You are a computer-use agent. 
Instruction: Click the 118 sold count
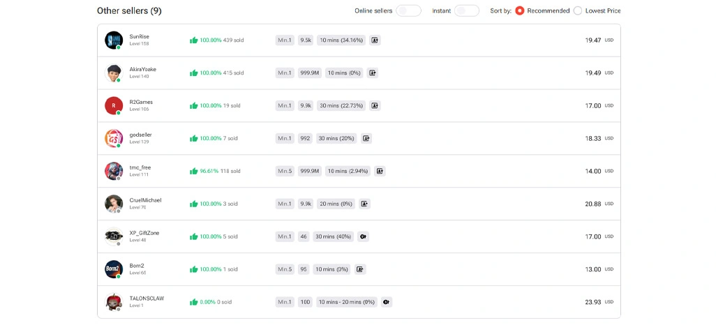[230, 171]
